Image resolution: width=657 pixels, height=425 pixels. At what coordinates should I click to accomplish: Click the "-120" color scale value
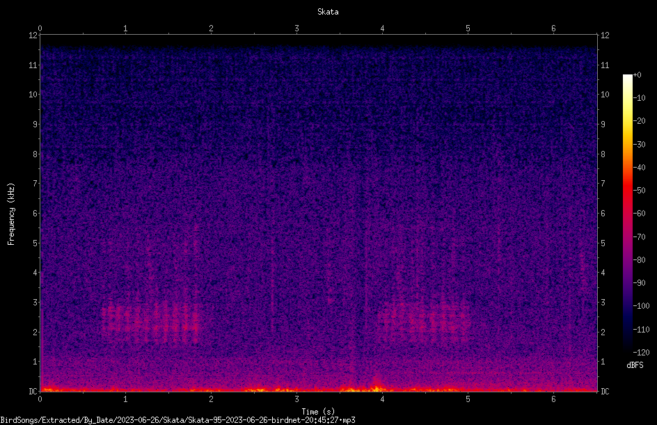tap(642, 353)
